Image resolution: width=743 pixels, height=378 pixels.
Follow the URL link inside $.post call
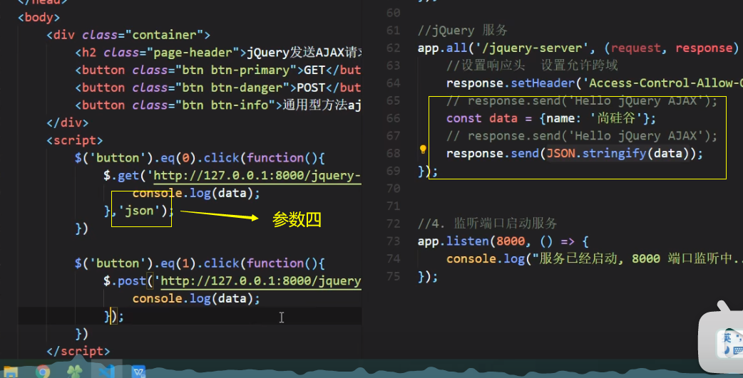[262, 281]
